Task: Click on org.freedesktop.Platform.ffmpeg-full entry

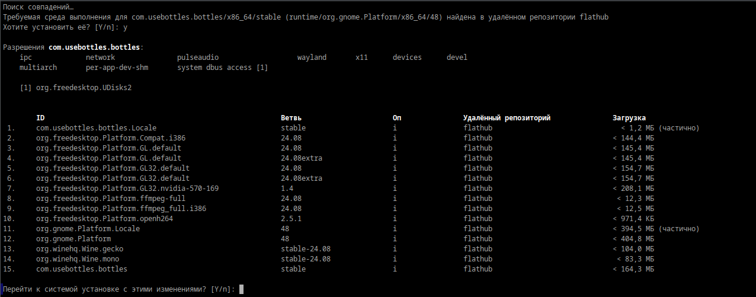Action: pos(111,198)
